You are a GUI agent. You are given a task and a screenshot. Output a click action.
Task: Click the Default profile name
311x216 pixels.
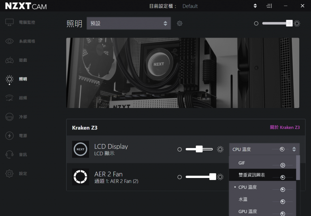pyautogui.click(x=190, y=6)
